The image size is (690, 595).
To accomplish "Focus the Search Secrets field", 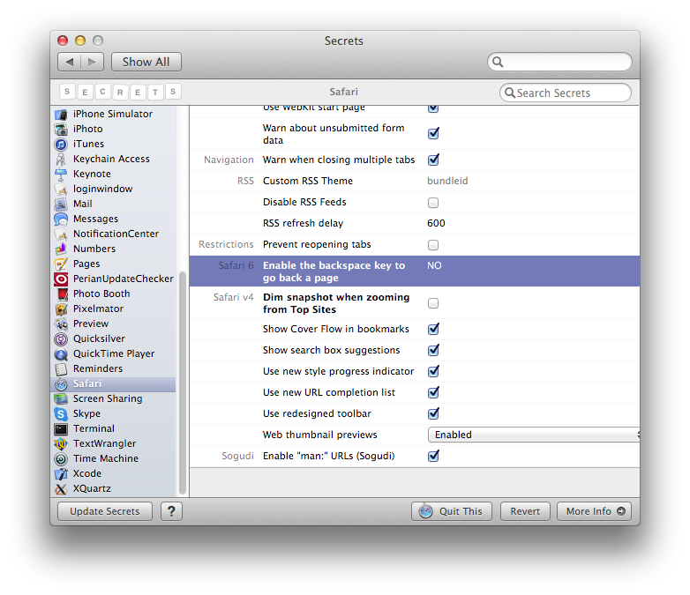I will point(566,93).
